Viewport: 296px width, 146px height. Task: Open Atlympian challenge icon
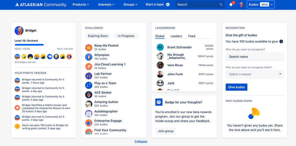pyautogui.click(x=89, y=57)
